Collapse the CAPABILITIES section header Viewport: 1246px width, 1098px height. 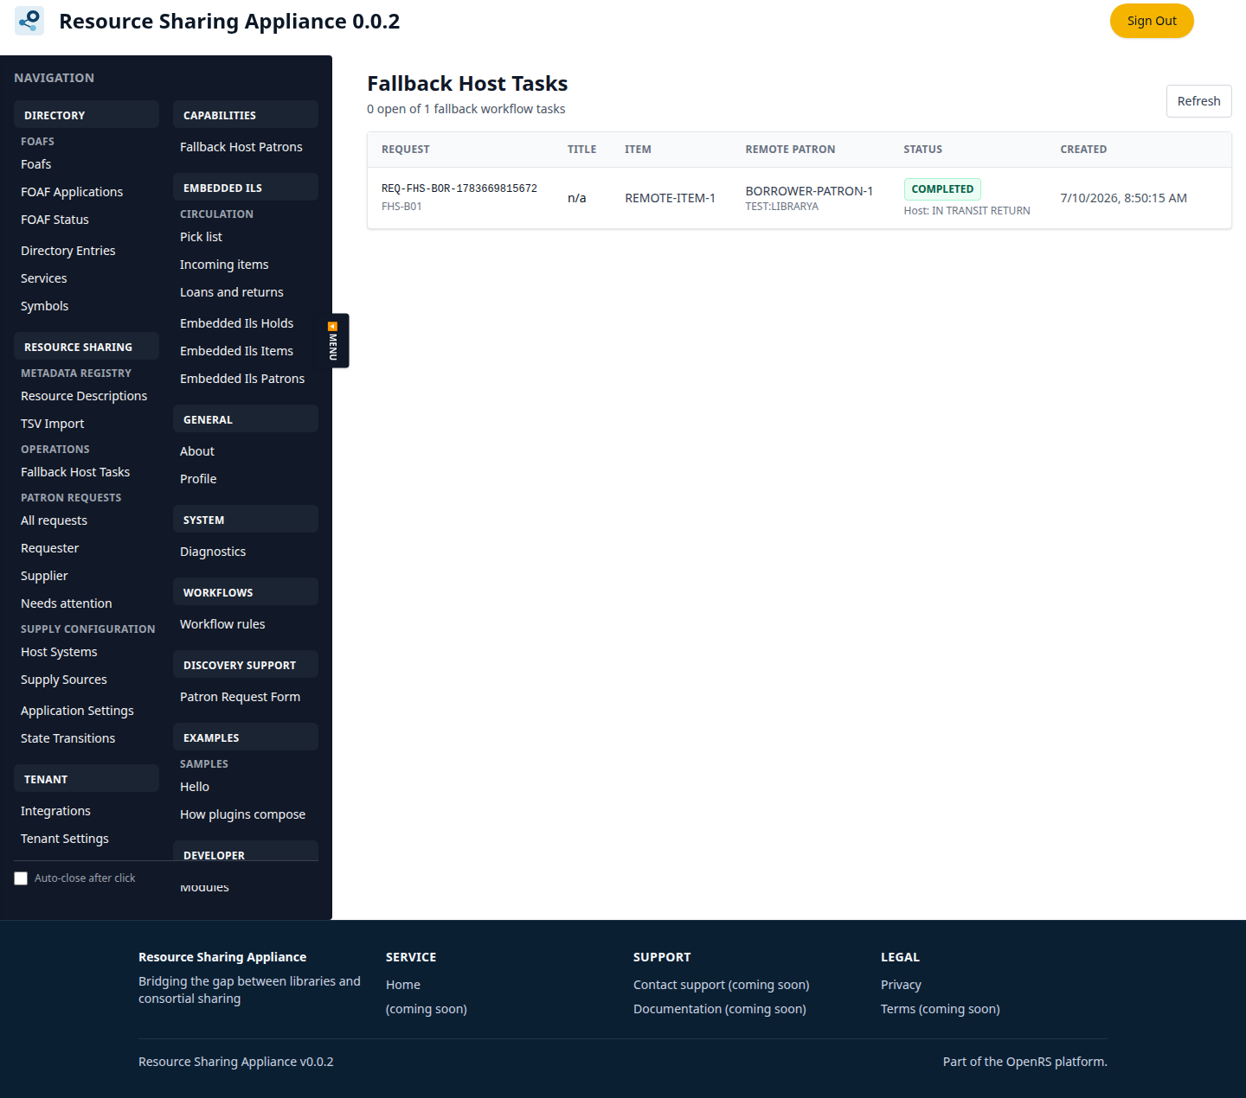point(246,115)
